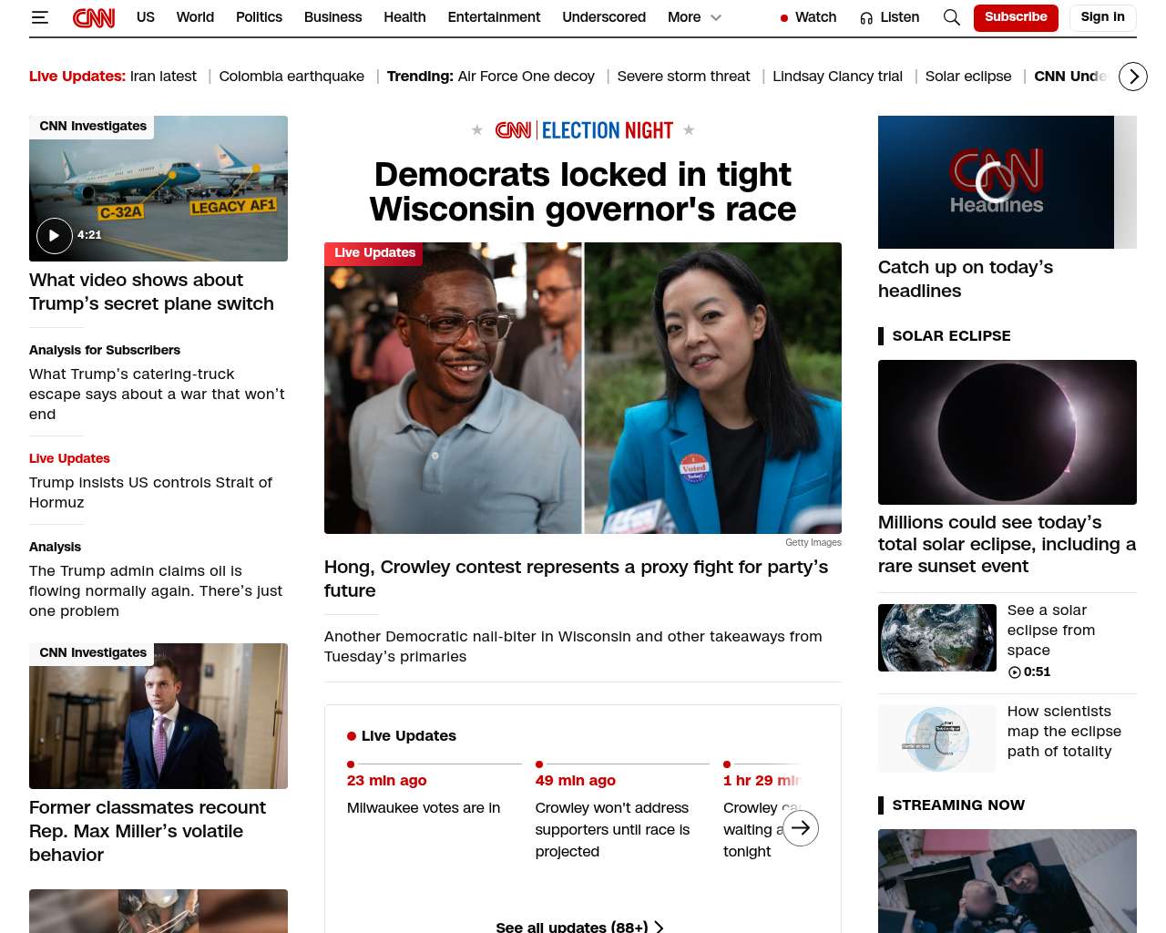Open Colombia earthquake story

pos(291,77)
